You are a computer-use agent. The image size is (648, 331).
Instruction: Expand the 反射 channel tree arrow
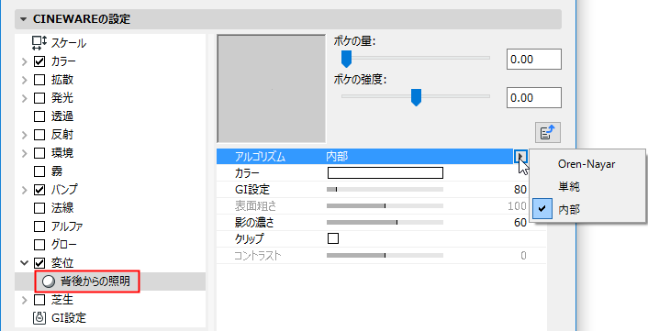coord(25,135)
